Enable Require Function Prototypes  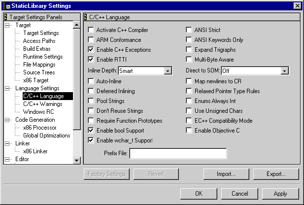click(x=91, y=121)
